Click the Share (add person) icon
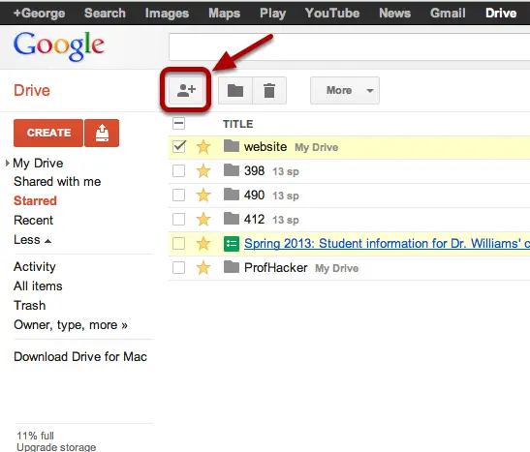 coord(186,90)
